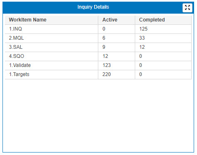Select the 1.Targets work item row

[x=98, y=74]
